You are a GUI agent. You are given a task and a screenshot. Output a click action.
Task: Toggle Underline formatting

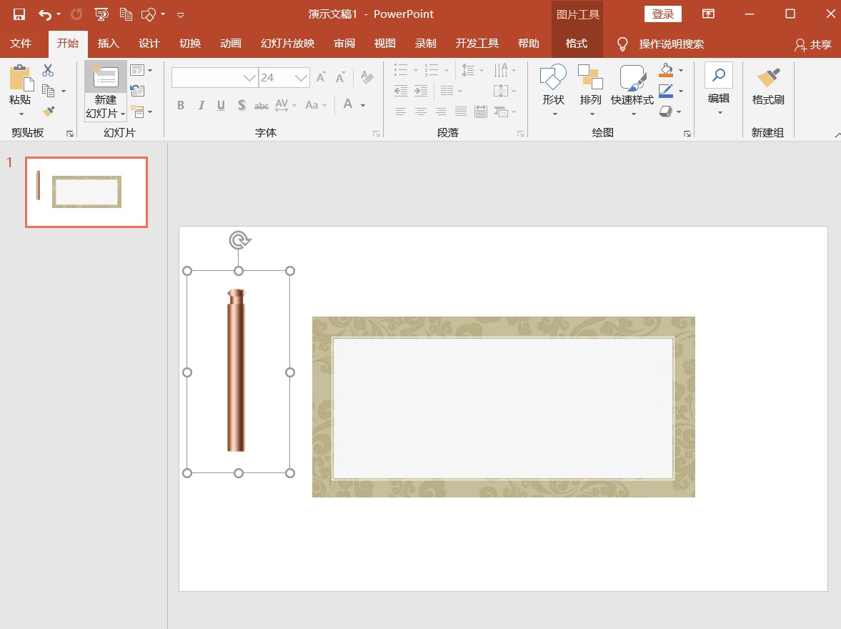pos(221,105)
